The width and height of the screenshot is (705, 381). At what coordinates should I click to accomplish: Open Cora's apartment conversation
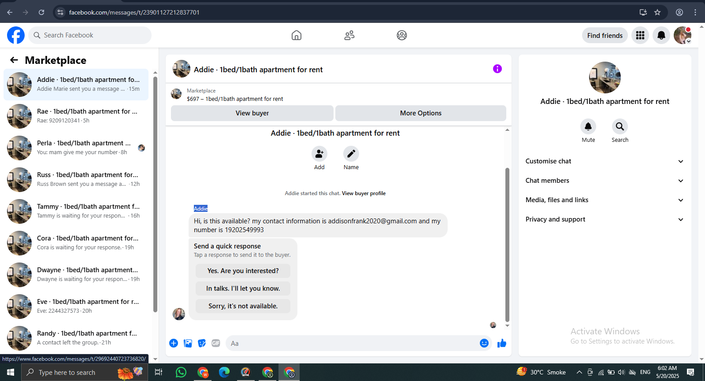point(76,243)
